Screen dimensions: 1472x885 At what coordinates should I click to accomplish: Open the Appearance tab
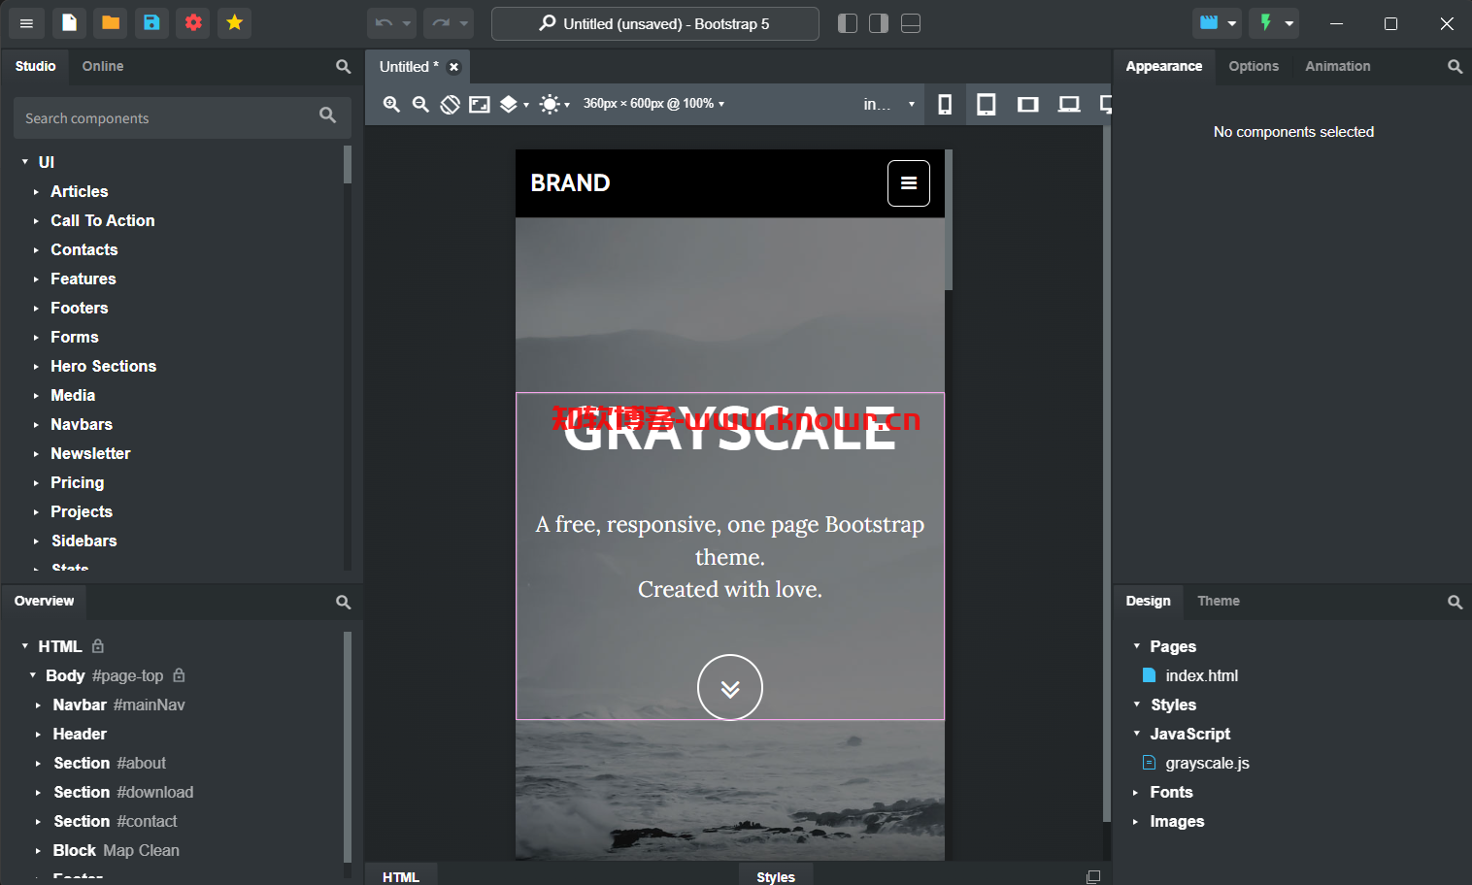pos(1163,66)
